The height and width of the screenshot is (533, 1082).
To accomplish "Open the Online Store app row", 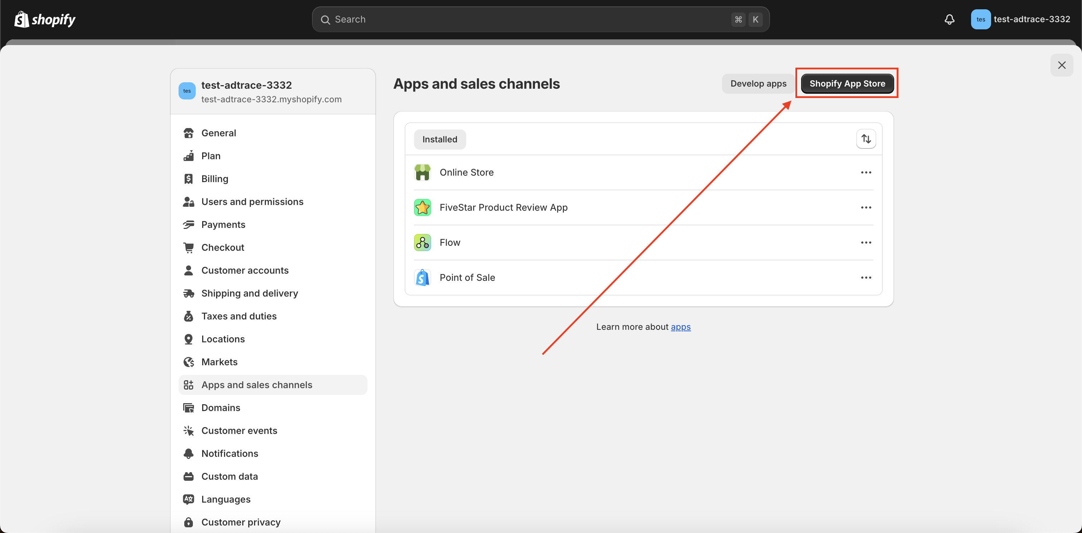I will pos(643,172).
